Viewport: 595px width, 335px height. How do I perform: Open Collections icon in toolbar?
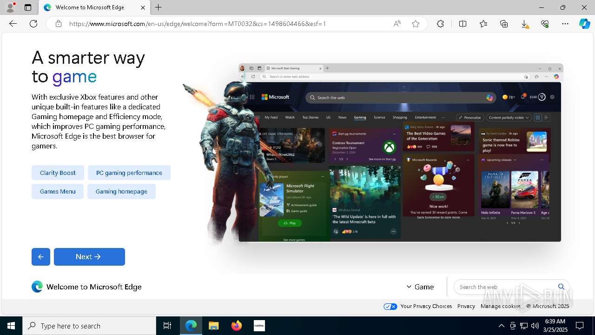coord(504,24)
